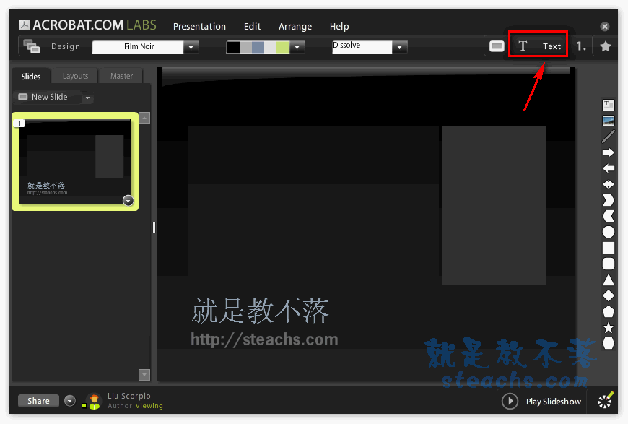The image size is (628, 424).
Task: Open the Help menu
Action: [339, 27]
